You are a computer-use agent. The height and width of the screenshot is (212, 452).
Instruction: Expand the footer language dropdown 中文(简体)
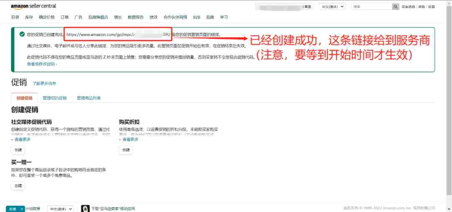(60, 209)
